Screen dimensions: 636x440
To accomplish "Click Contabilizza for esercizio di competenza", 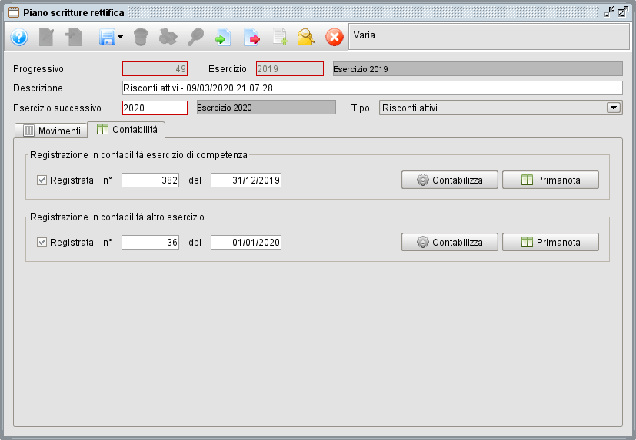I will [x=450, y=180].
